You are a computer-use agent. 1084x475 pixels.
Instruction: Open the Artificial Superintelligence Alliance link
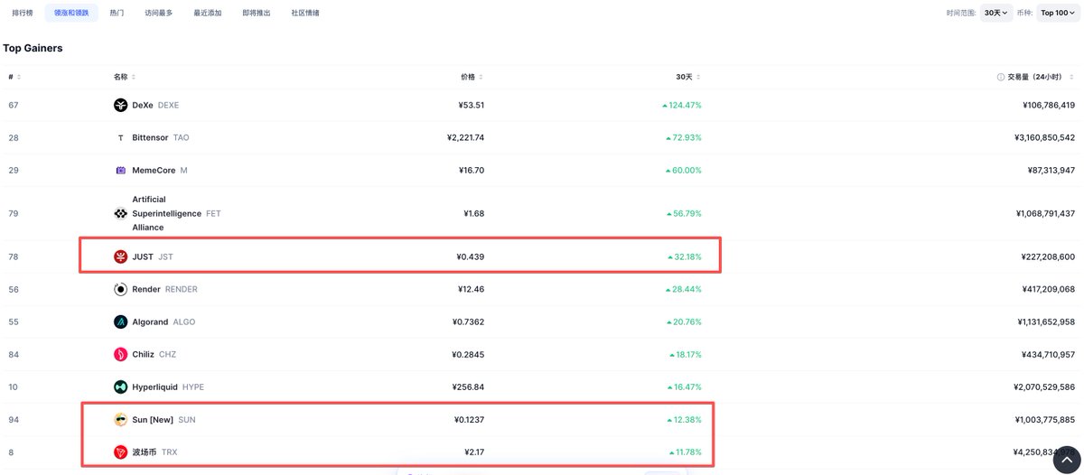pos(168,213)
